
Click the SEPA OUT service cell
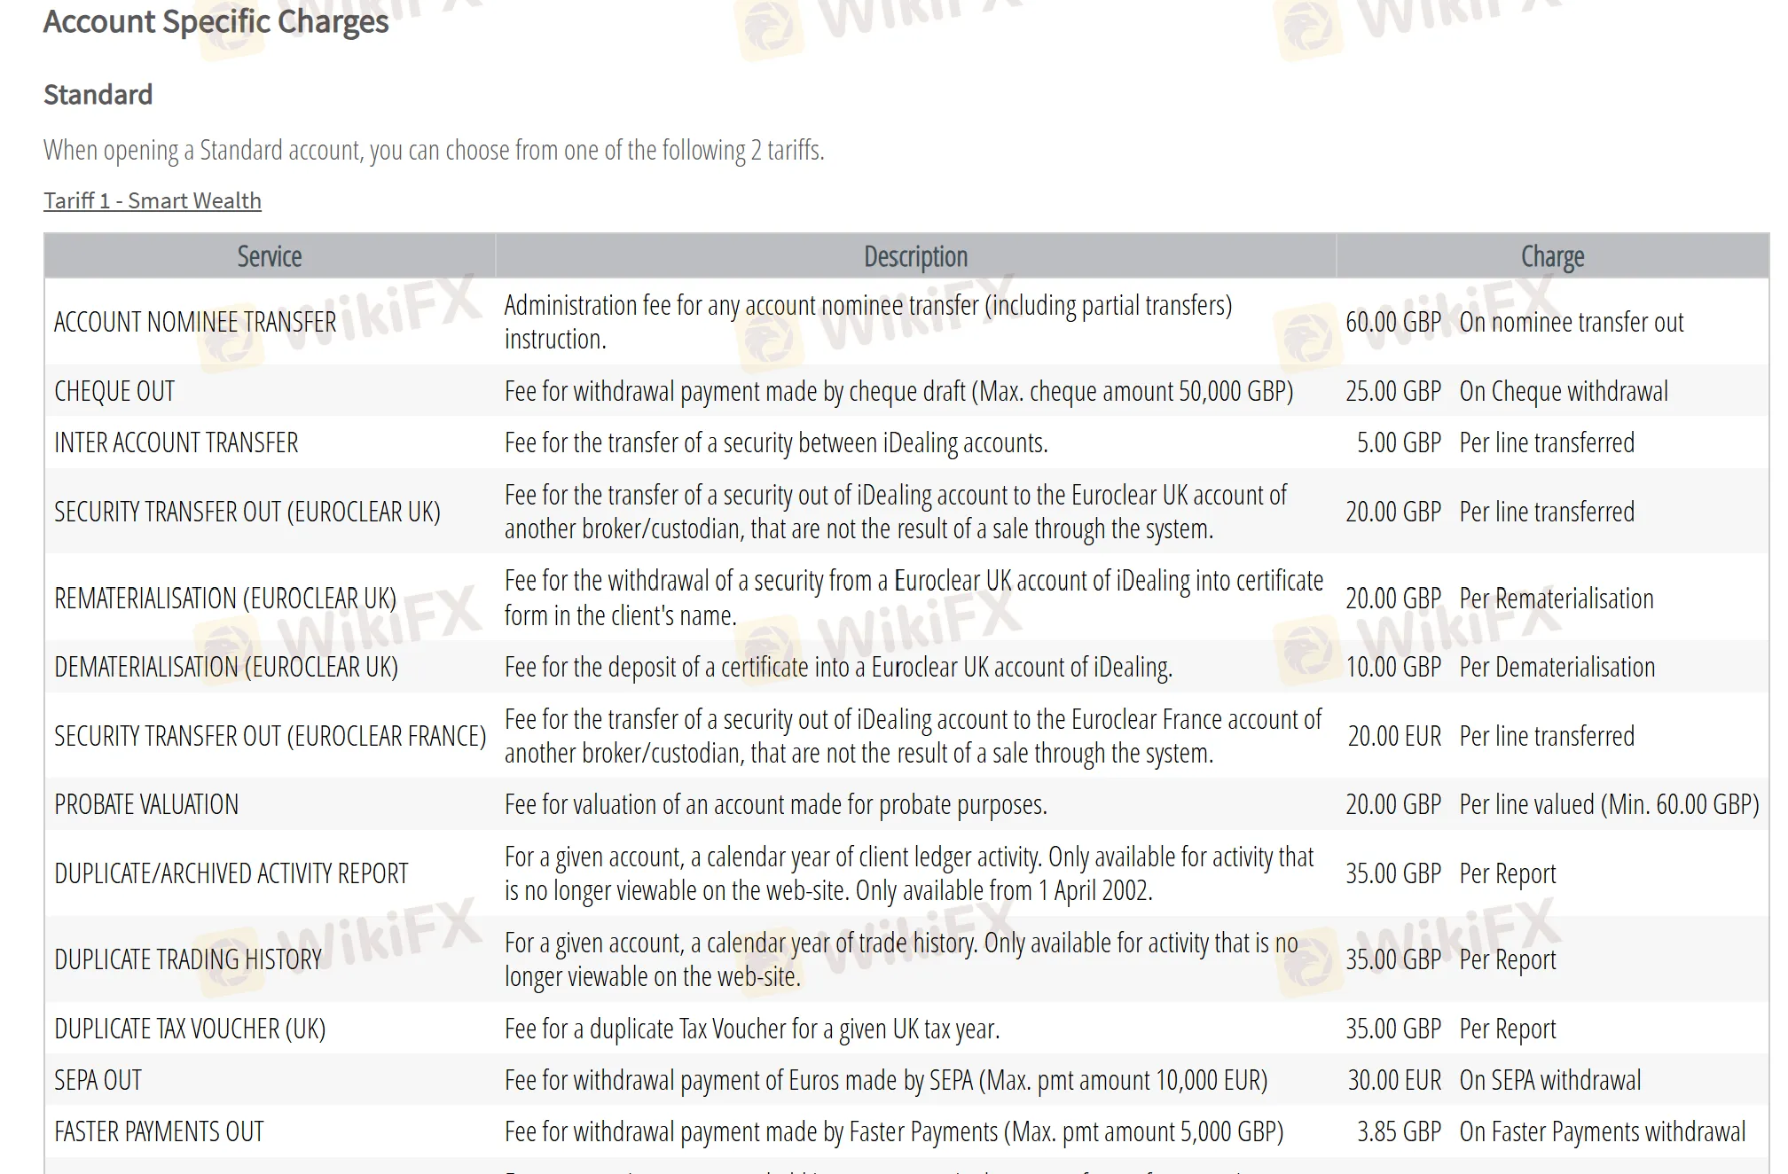[98, 1080]
